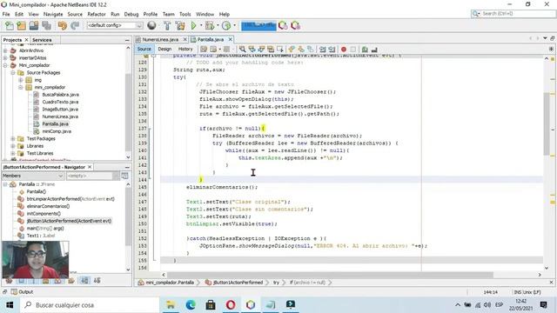The width and height of the screenshot is (557, 313).
Task: Click the Redo toolbar icon
Action: (75, 25)
